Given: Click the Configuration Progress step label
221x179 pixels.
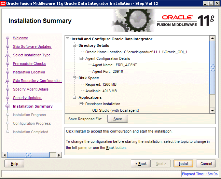Looking at the screenshot, I should 32,123.
